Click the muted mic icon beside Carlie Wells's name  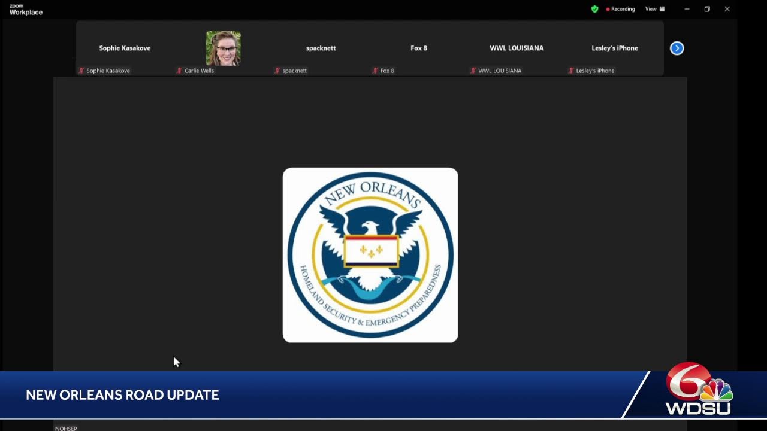(179, 71)
